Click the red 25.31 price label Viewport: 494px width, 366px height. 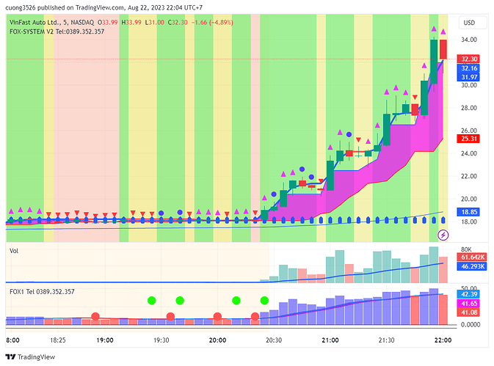[468, 139]
